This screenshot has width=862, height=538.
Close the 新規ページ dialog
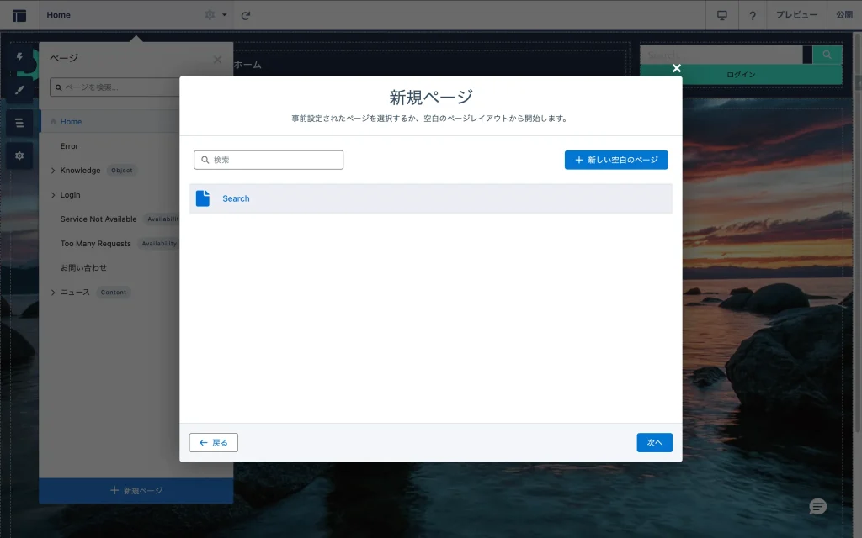[x=676, y=68]
